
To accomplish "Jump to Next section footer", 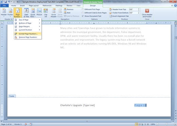I will coord(67,13).
